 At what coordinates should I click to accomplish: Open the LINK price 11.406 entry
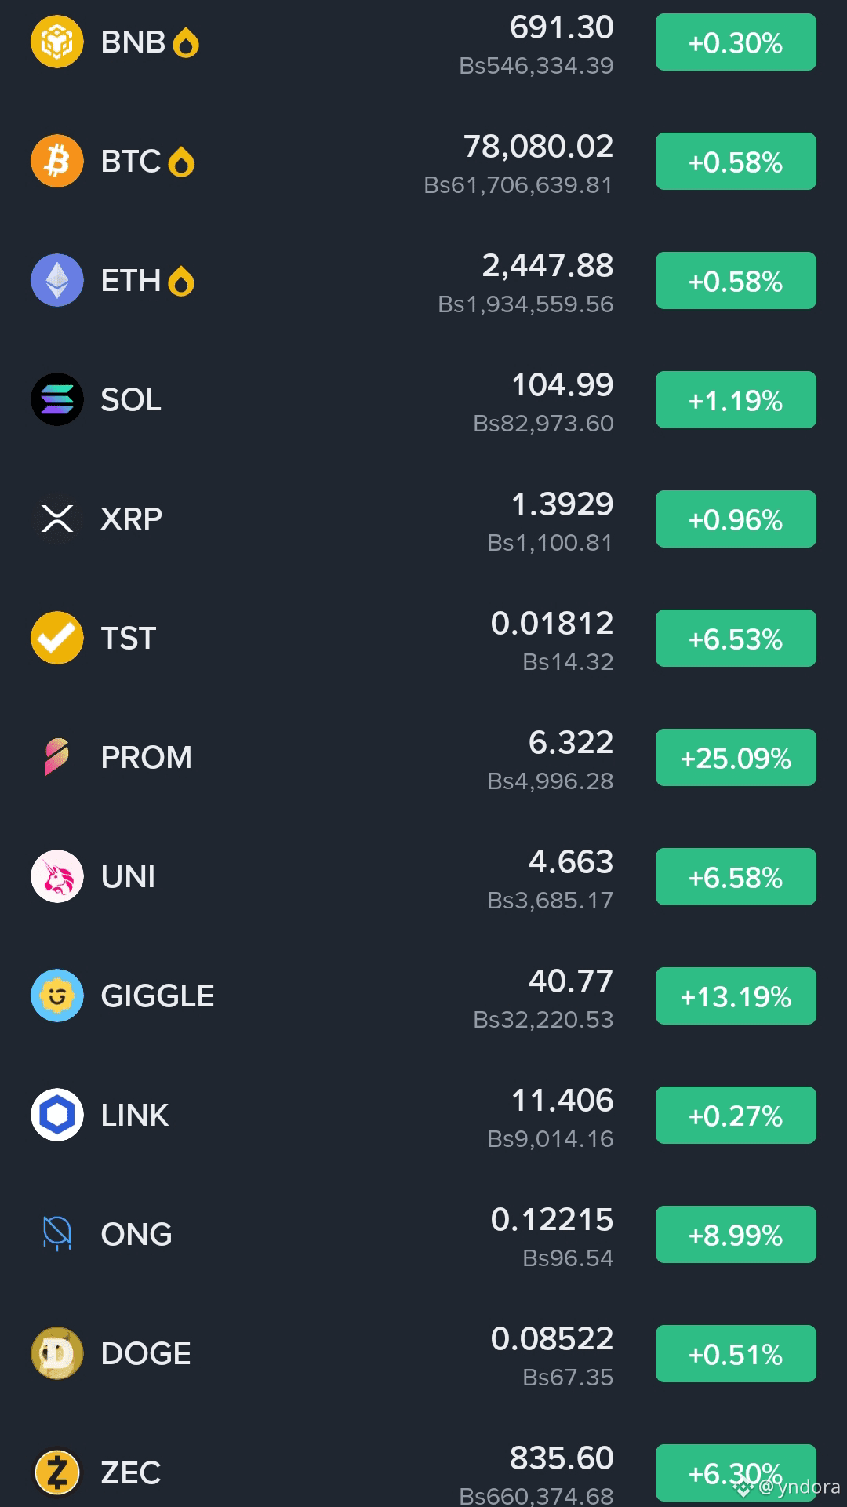coord(562,1100)
